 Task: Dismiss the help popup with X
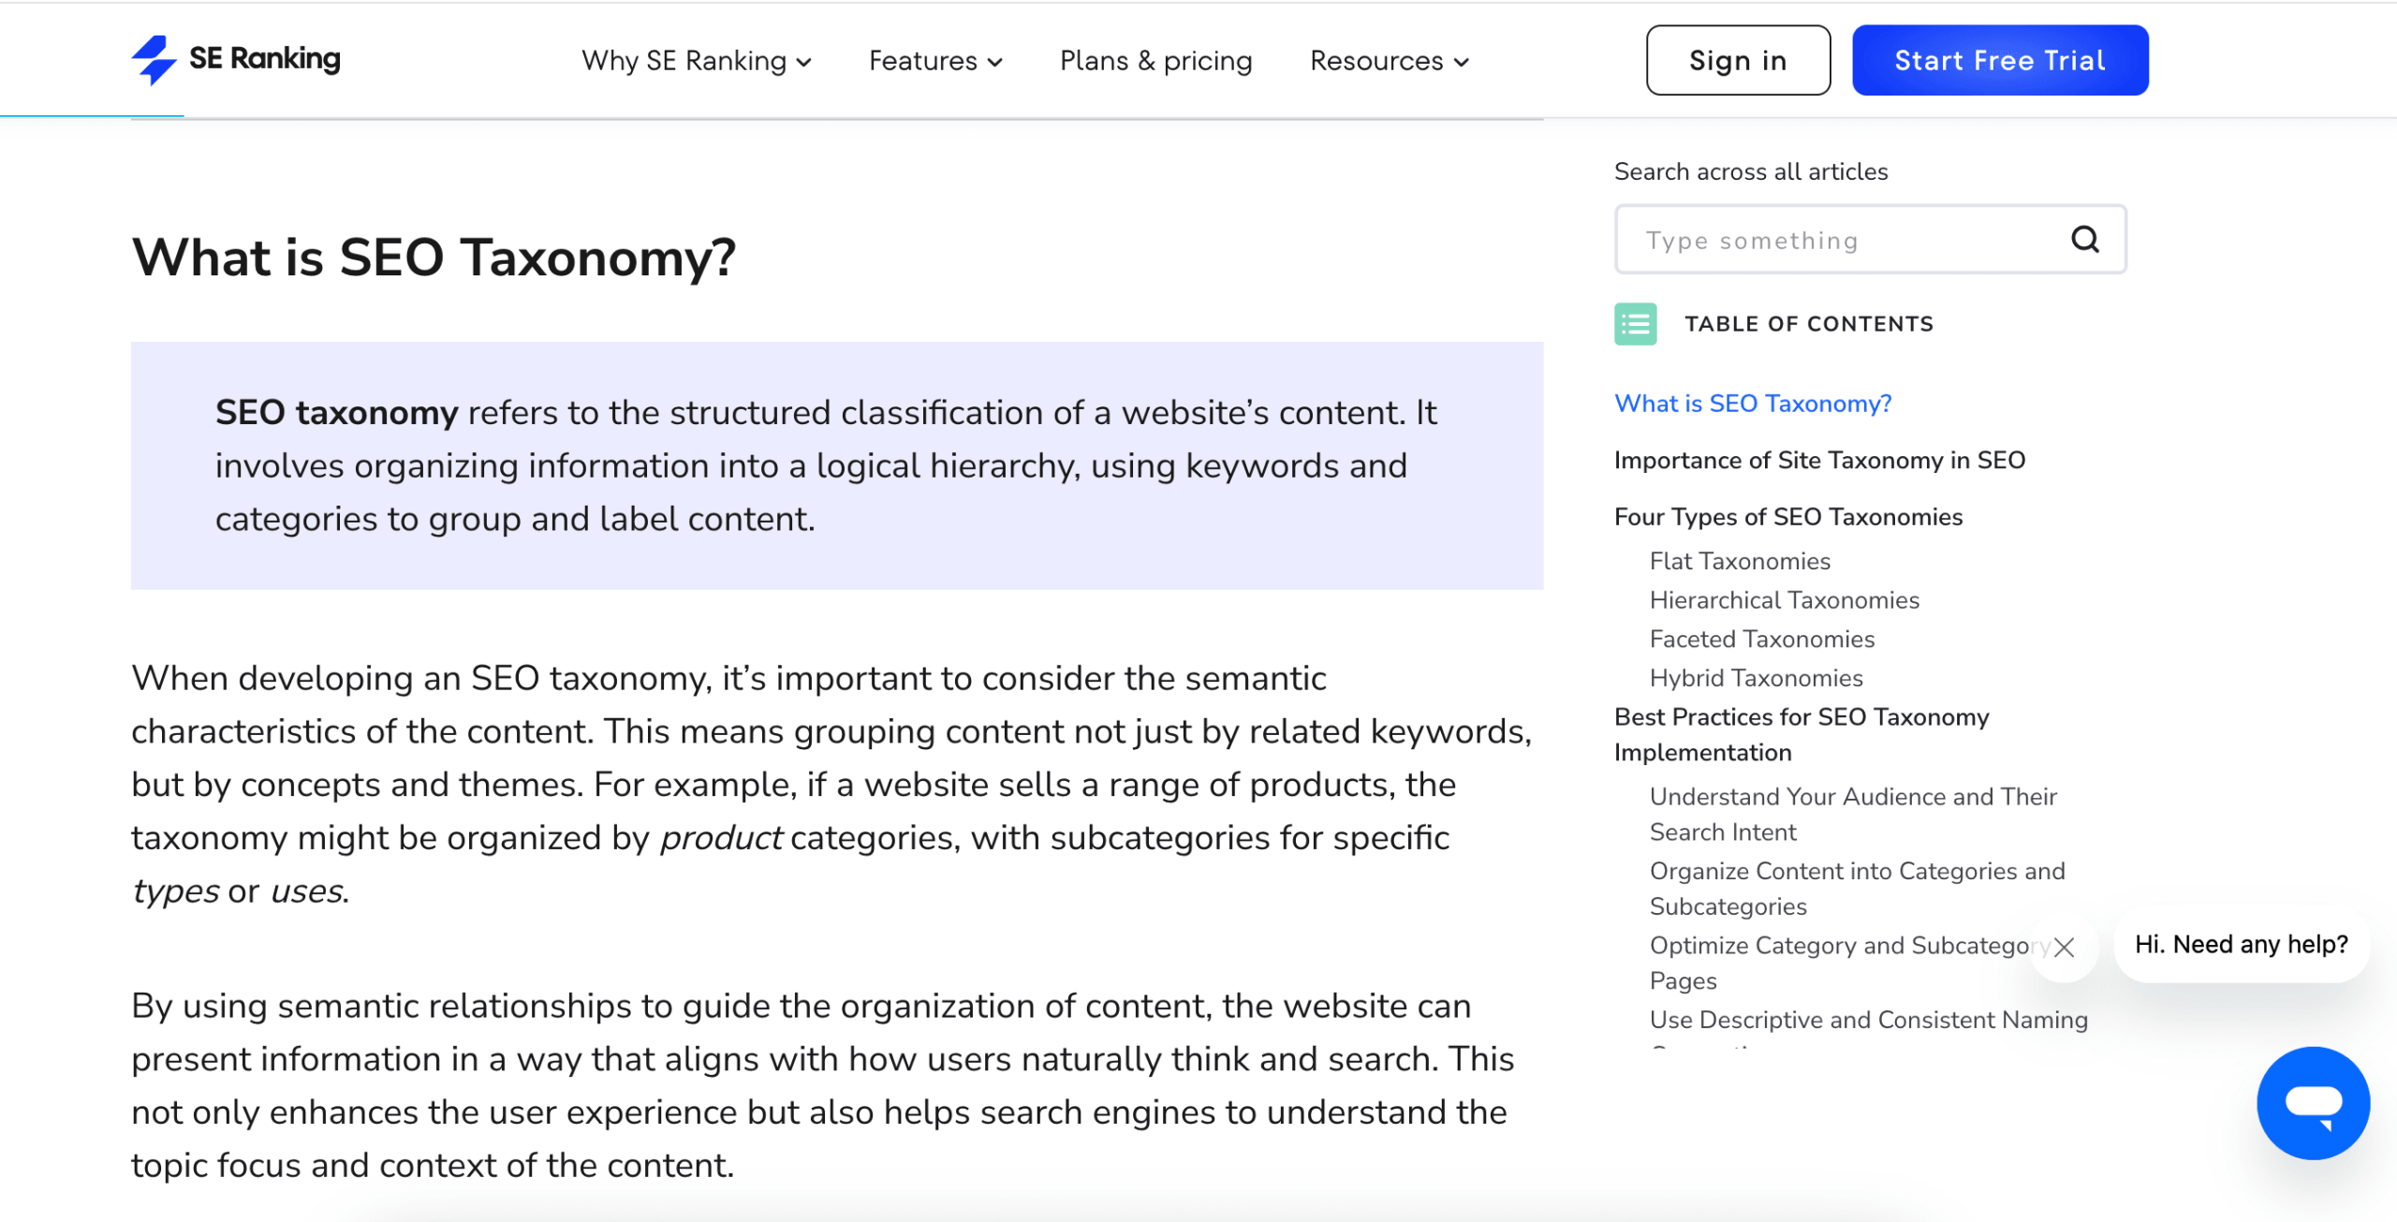tap(2064, 948)
